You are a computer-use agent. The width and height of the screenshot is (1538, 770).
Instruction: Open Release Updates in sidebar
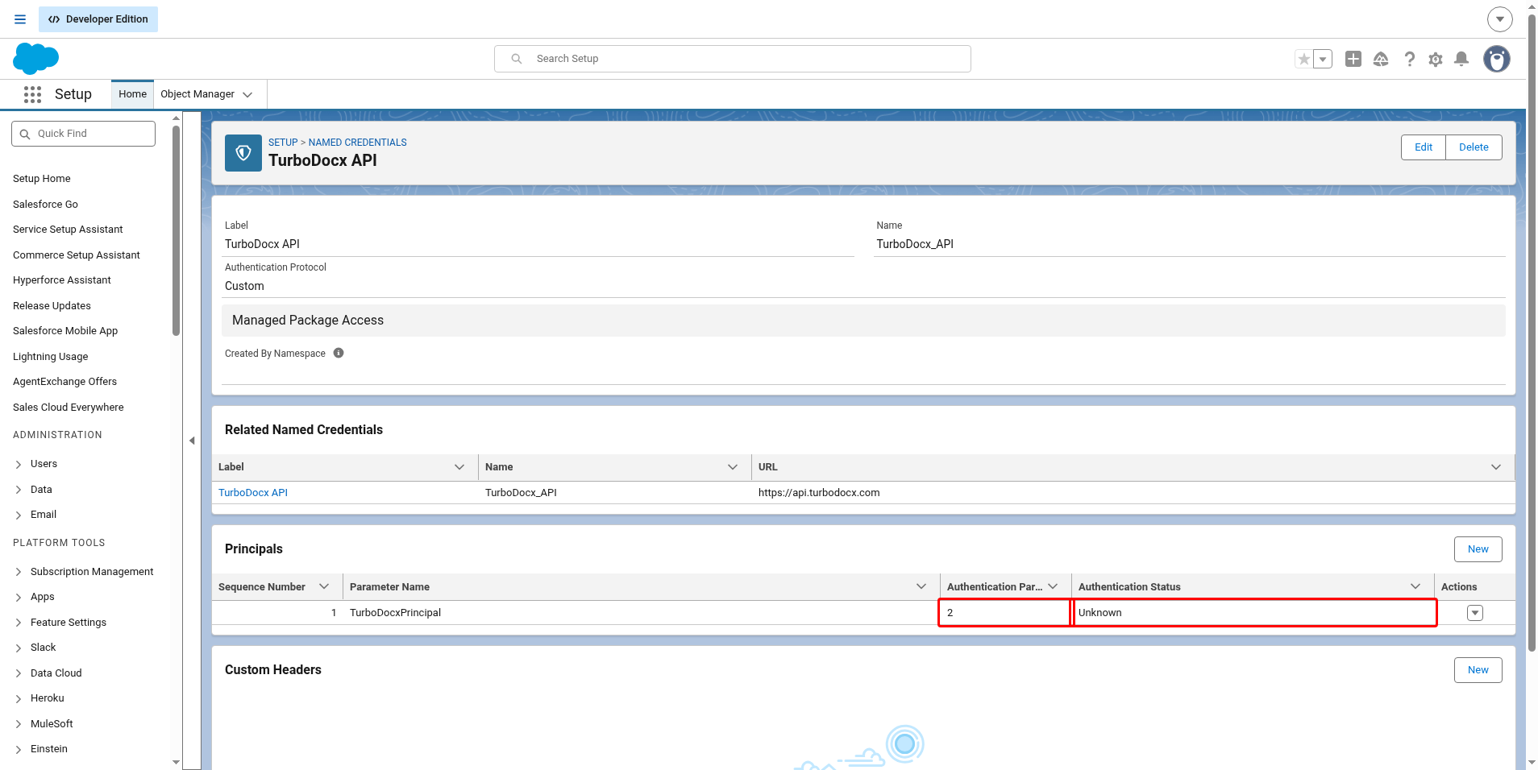(x=52, y=306)
